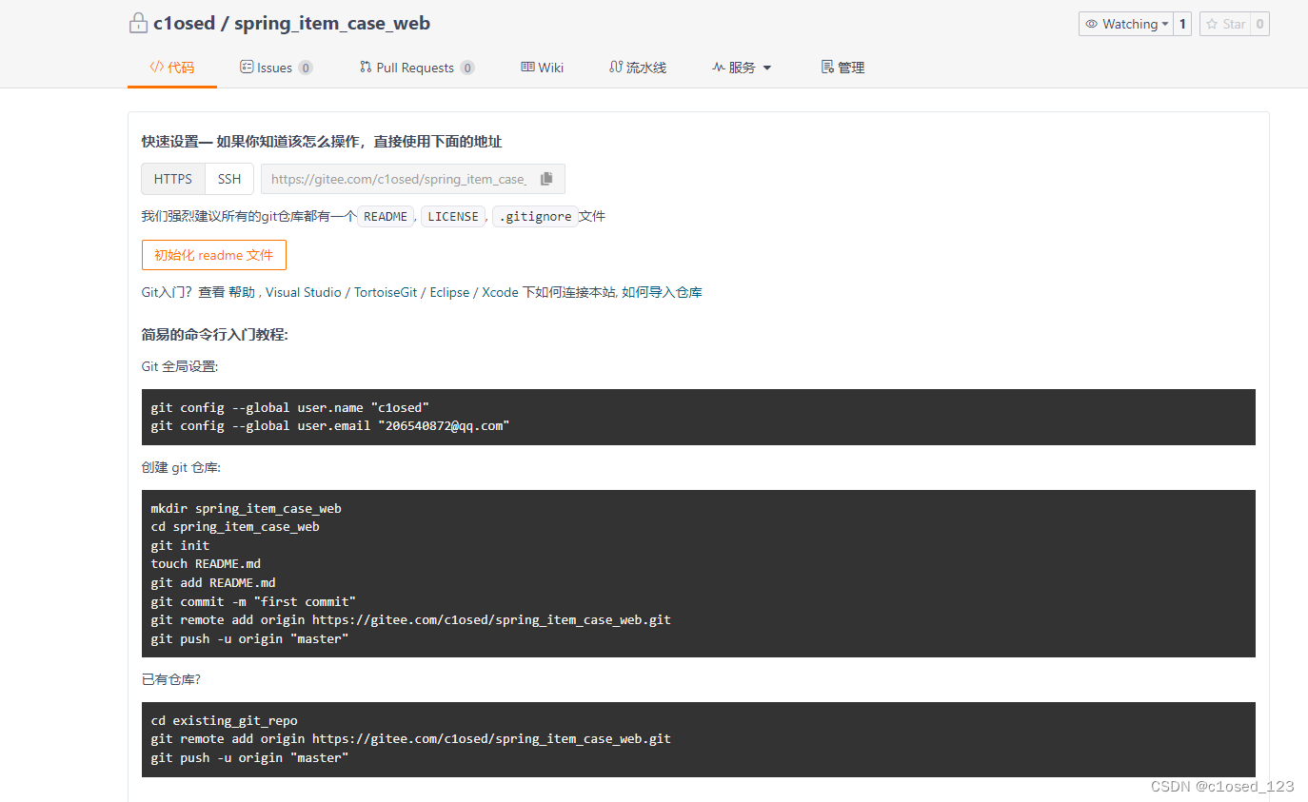The width and height of the screenshot is (1308, 802).
Task: Switch to HTTPS clone URL
Action: coord(173,179)
